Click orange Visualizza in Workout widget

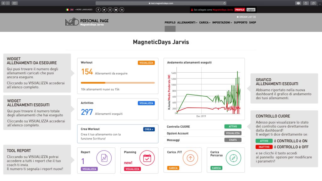pyautogui.click(x=146, y=63)
